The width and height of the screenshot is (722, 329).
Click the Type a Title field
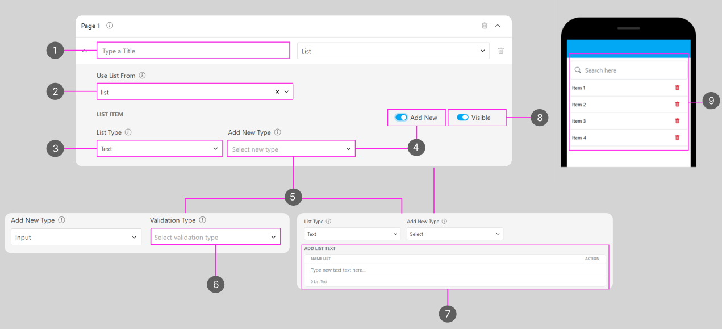click(x=193, y=51)
